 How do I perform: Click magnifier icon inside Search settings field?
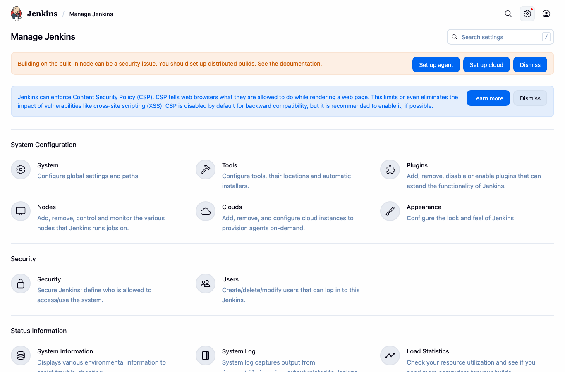455,37
